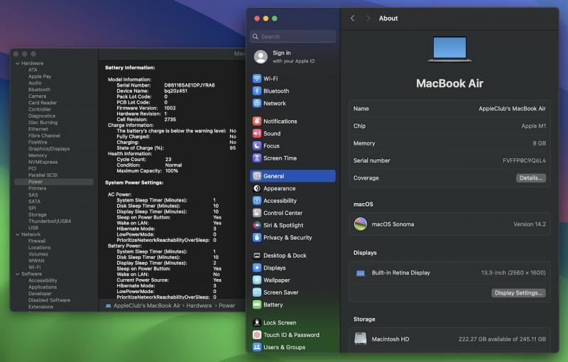This screenshot has height=362, width=568.
Task: Click the Macintosh HD storage icon
Action: tap(361, 339)
